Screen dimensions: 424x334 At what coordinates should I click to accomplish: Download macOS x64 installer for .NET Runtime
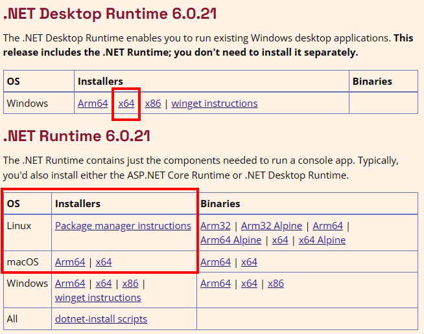pyautogui.click(x=104, y=262)
